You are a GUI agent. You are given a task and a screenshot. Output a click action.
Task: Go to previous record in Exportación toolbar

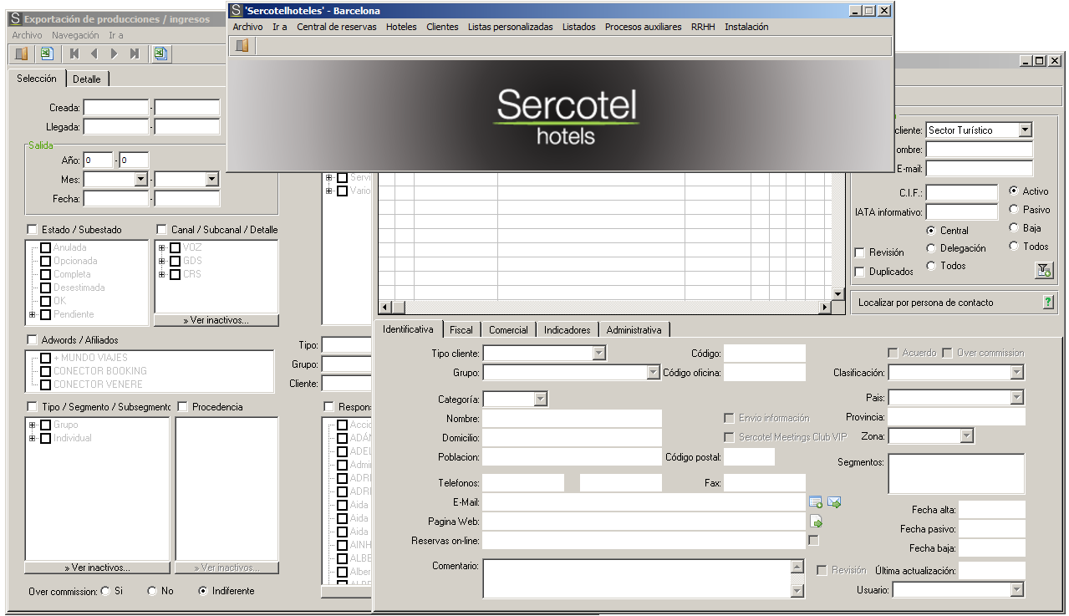click(94, 53)
